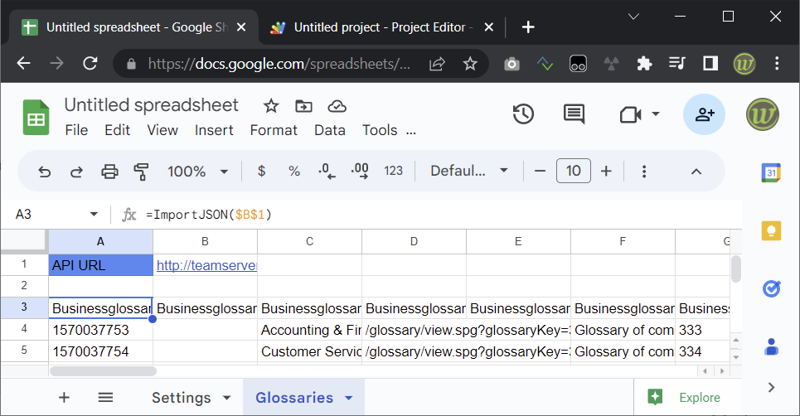Open the Format menu

[x=274, y=130]
